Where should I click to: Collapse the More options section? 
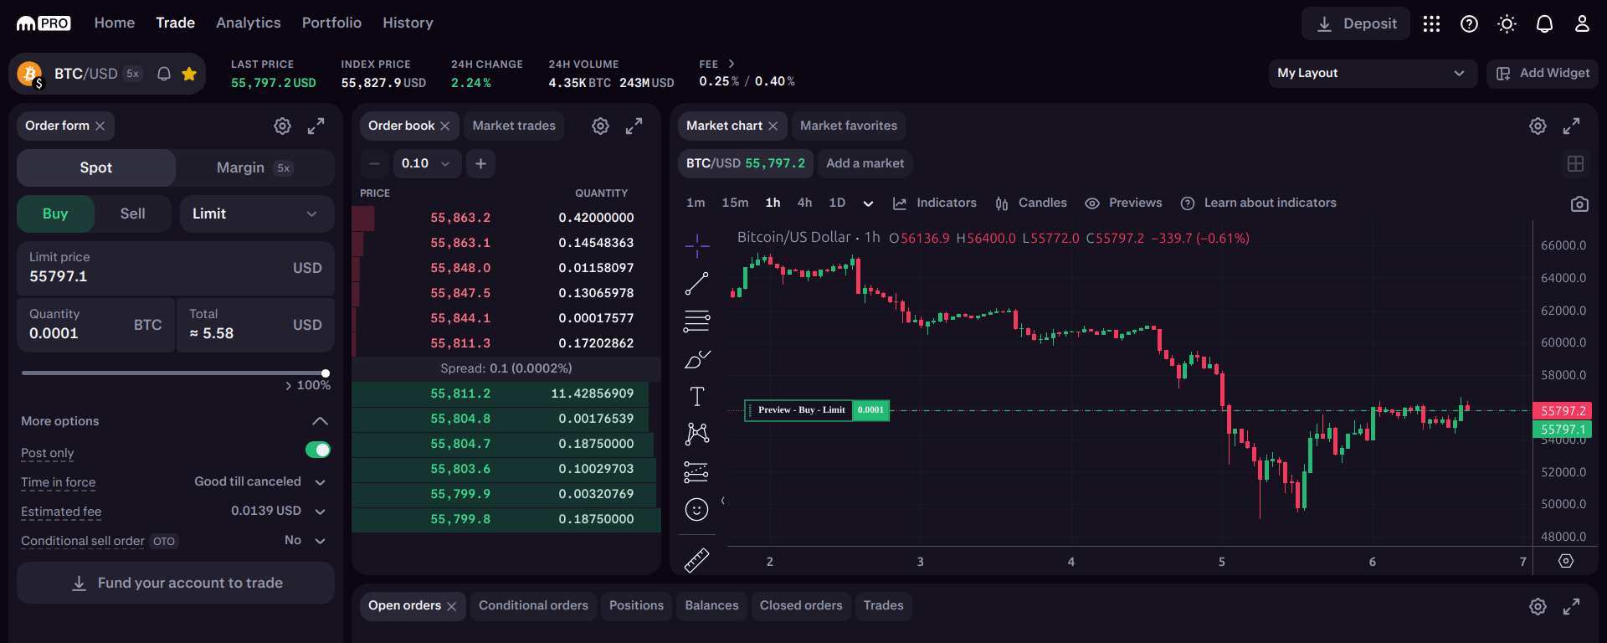tap(320, 421)
